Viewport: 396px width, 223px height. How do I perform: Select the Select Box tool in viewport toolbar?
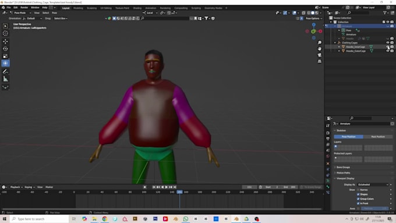5,26
